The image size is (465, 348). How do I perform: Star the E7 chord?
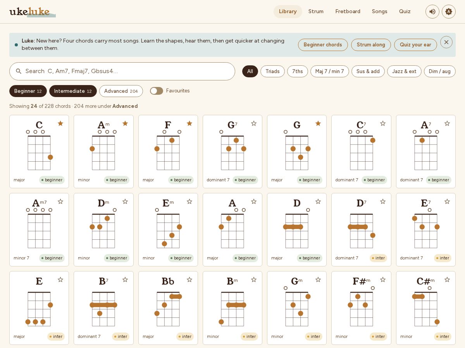point(447,201)
